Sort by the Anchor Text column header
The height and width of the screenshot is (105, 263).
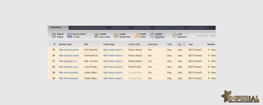[x=134, y=44]
